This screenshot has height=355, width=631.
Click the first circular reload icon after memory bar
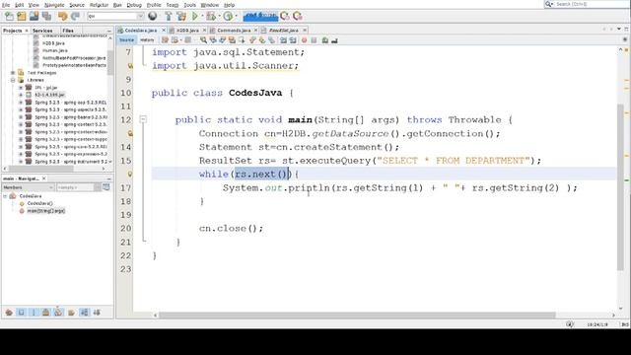pos(285,16)
